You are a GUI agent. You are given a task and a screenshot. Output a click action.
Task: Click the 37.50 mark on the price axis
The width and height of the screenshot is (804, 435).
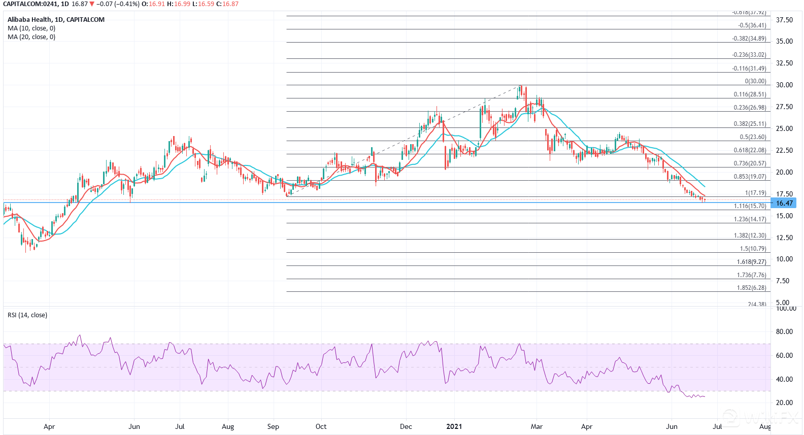coord(784,20)
